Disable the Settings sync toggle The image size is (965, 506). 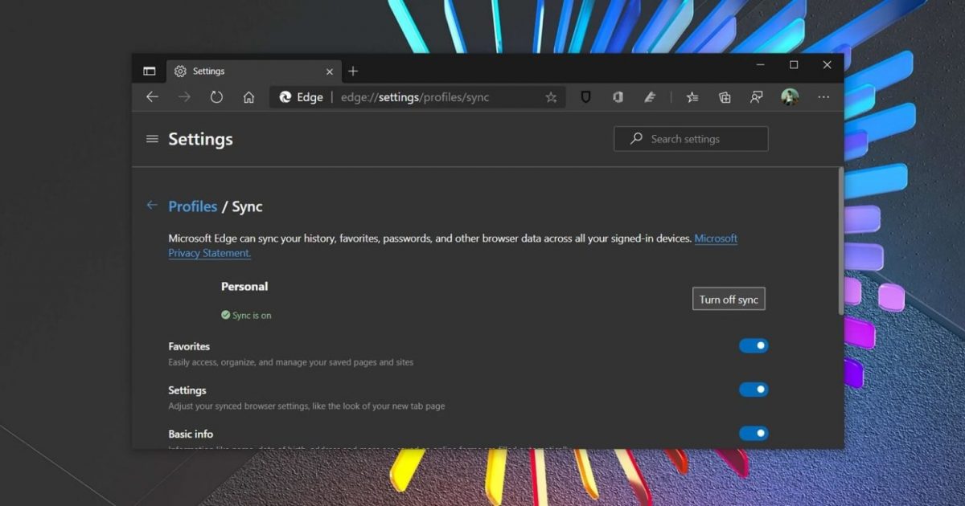(x=754, y=390)
